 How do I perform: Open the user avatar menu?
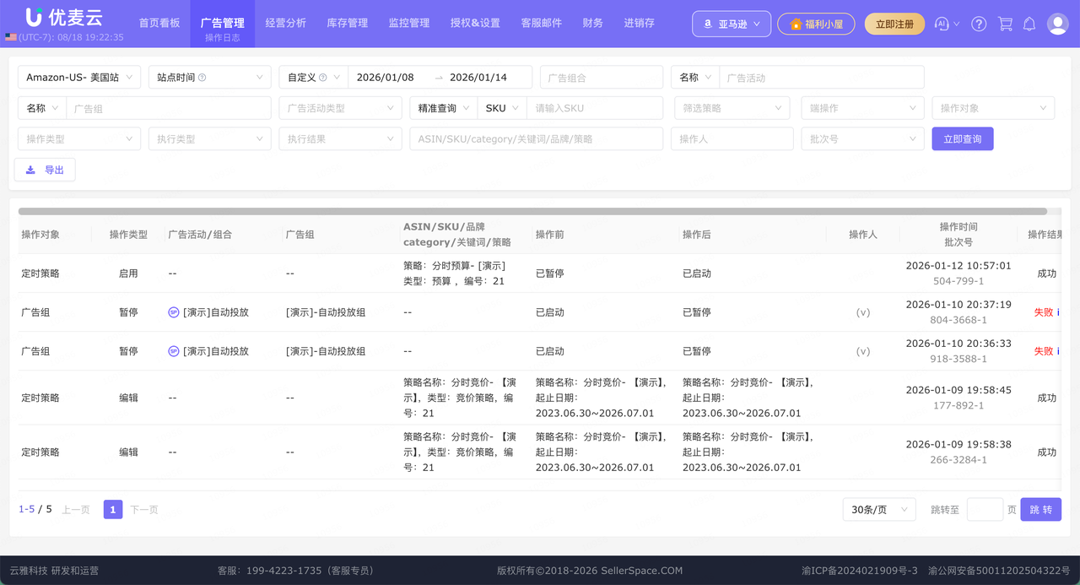(1058, 24)
